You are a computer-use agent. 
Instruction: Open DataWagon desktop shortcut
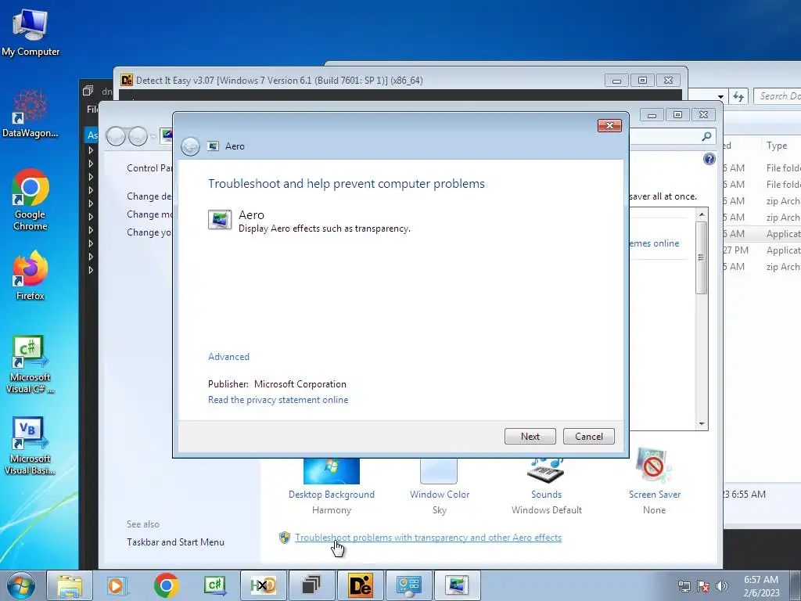31,113
